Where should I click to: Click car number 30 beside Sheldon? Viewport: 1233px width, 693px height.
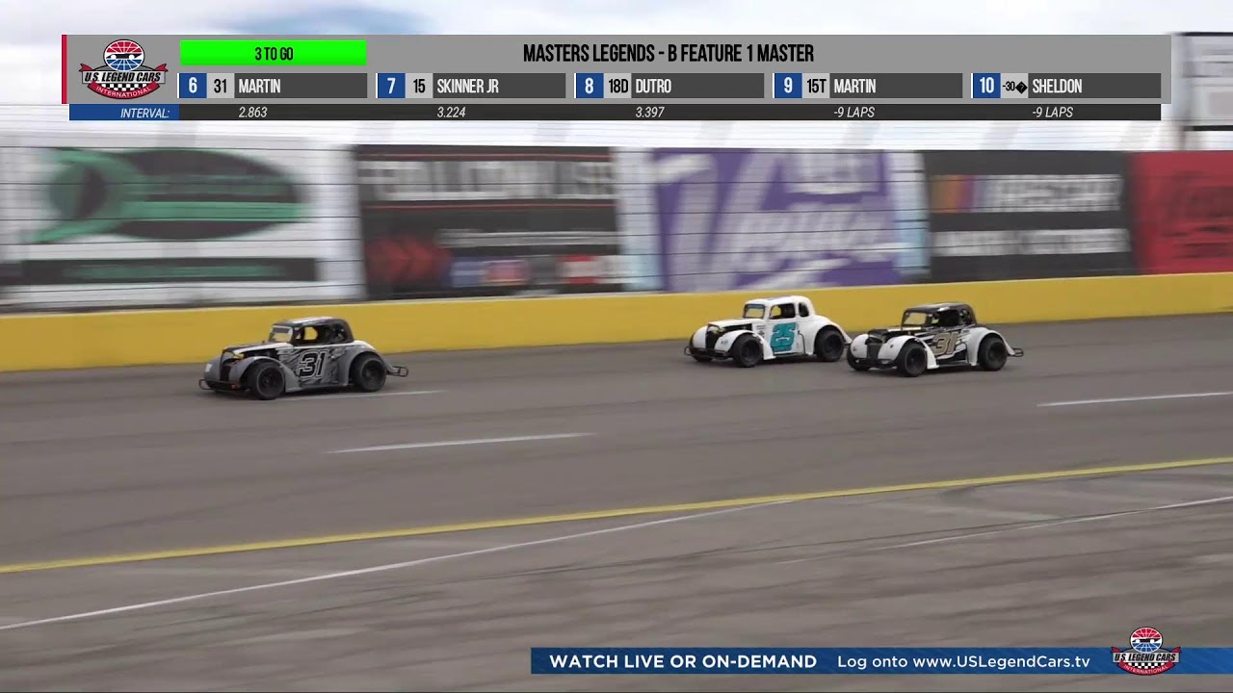(x=1014, y=86)
